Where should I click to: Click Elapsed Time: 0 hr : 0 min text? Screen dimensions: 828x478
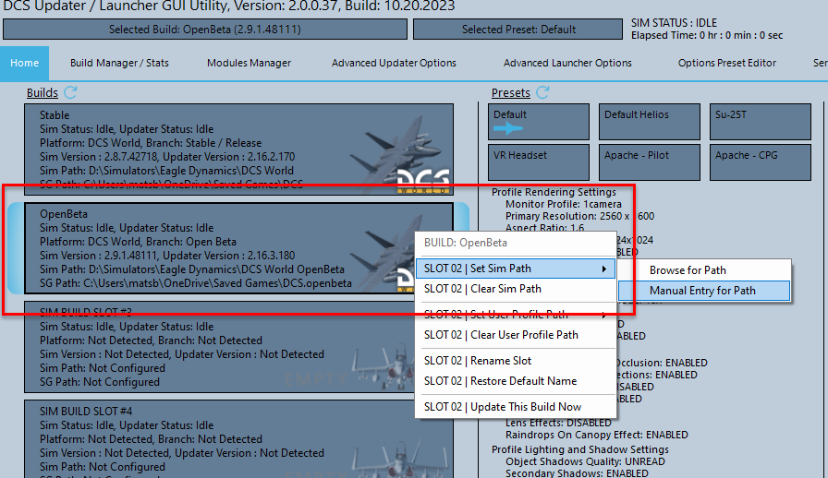point(707,35)
